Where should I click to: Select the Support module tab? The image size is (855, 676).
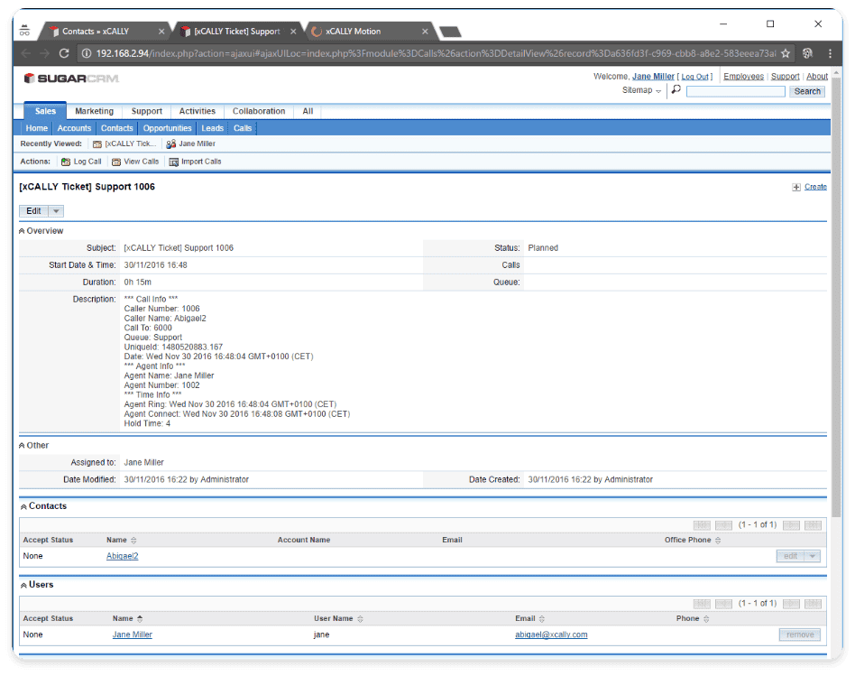[147, 111]
